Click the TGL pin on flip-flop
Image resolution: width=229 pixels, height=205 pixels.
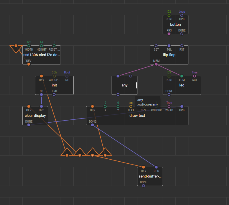(169, 46)
